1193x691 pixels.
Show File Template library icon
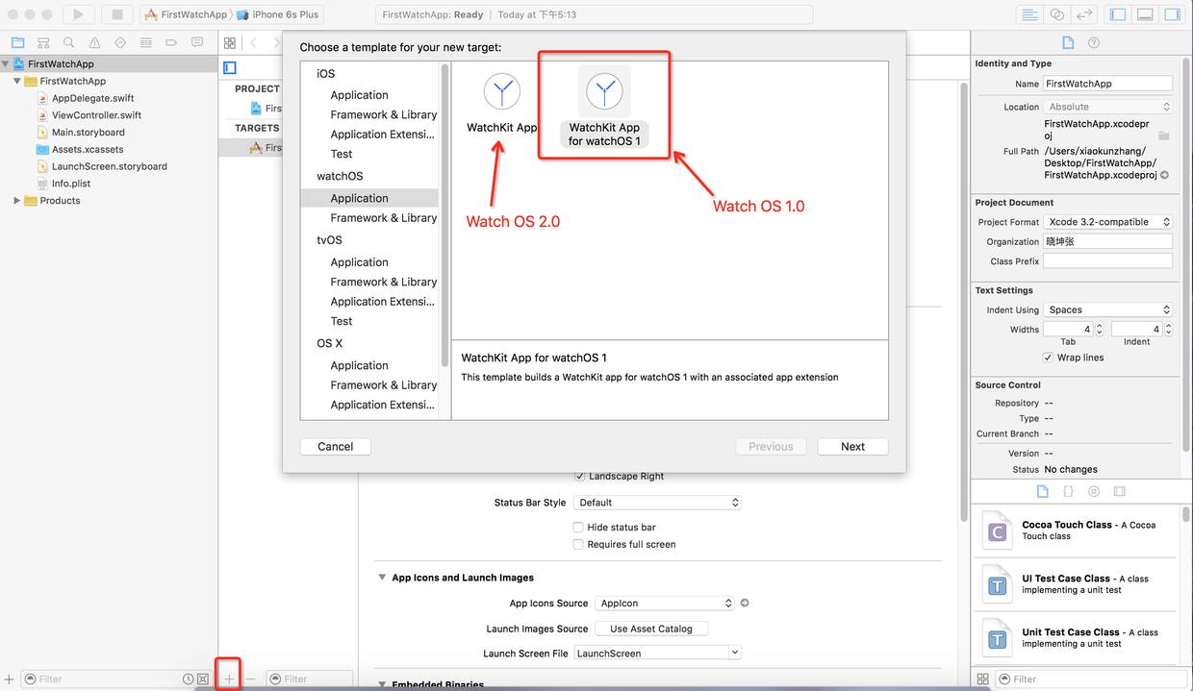[1042, 491]
